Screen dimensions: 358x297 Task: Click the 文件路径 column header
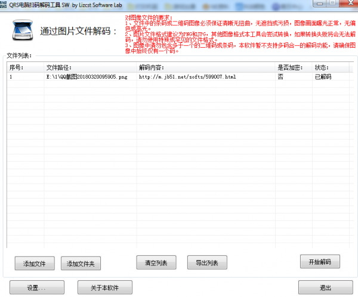pyautogui.click(x=90, y=67)
